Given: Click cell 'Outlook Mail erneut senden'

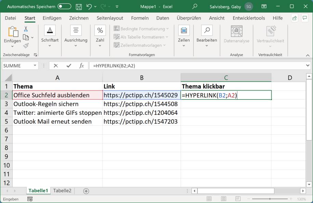Looking at the screenshot, I should tap(57, 121).
